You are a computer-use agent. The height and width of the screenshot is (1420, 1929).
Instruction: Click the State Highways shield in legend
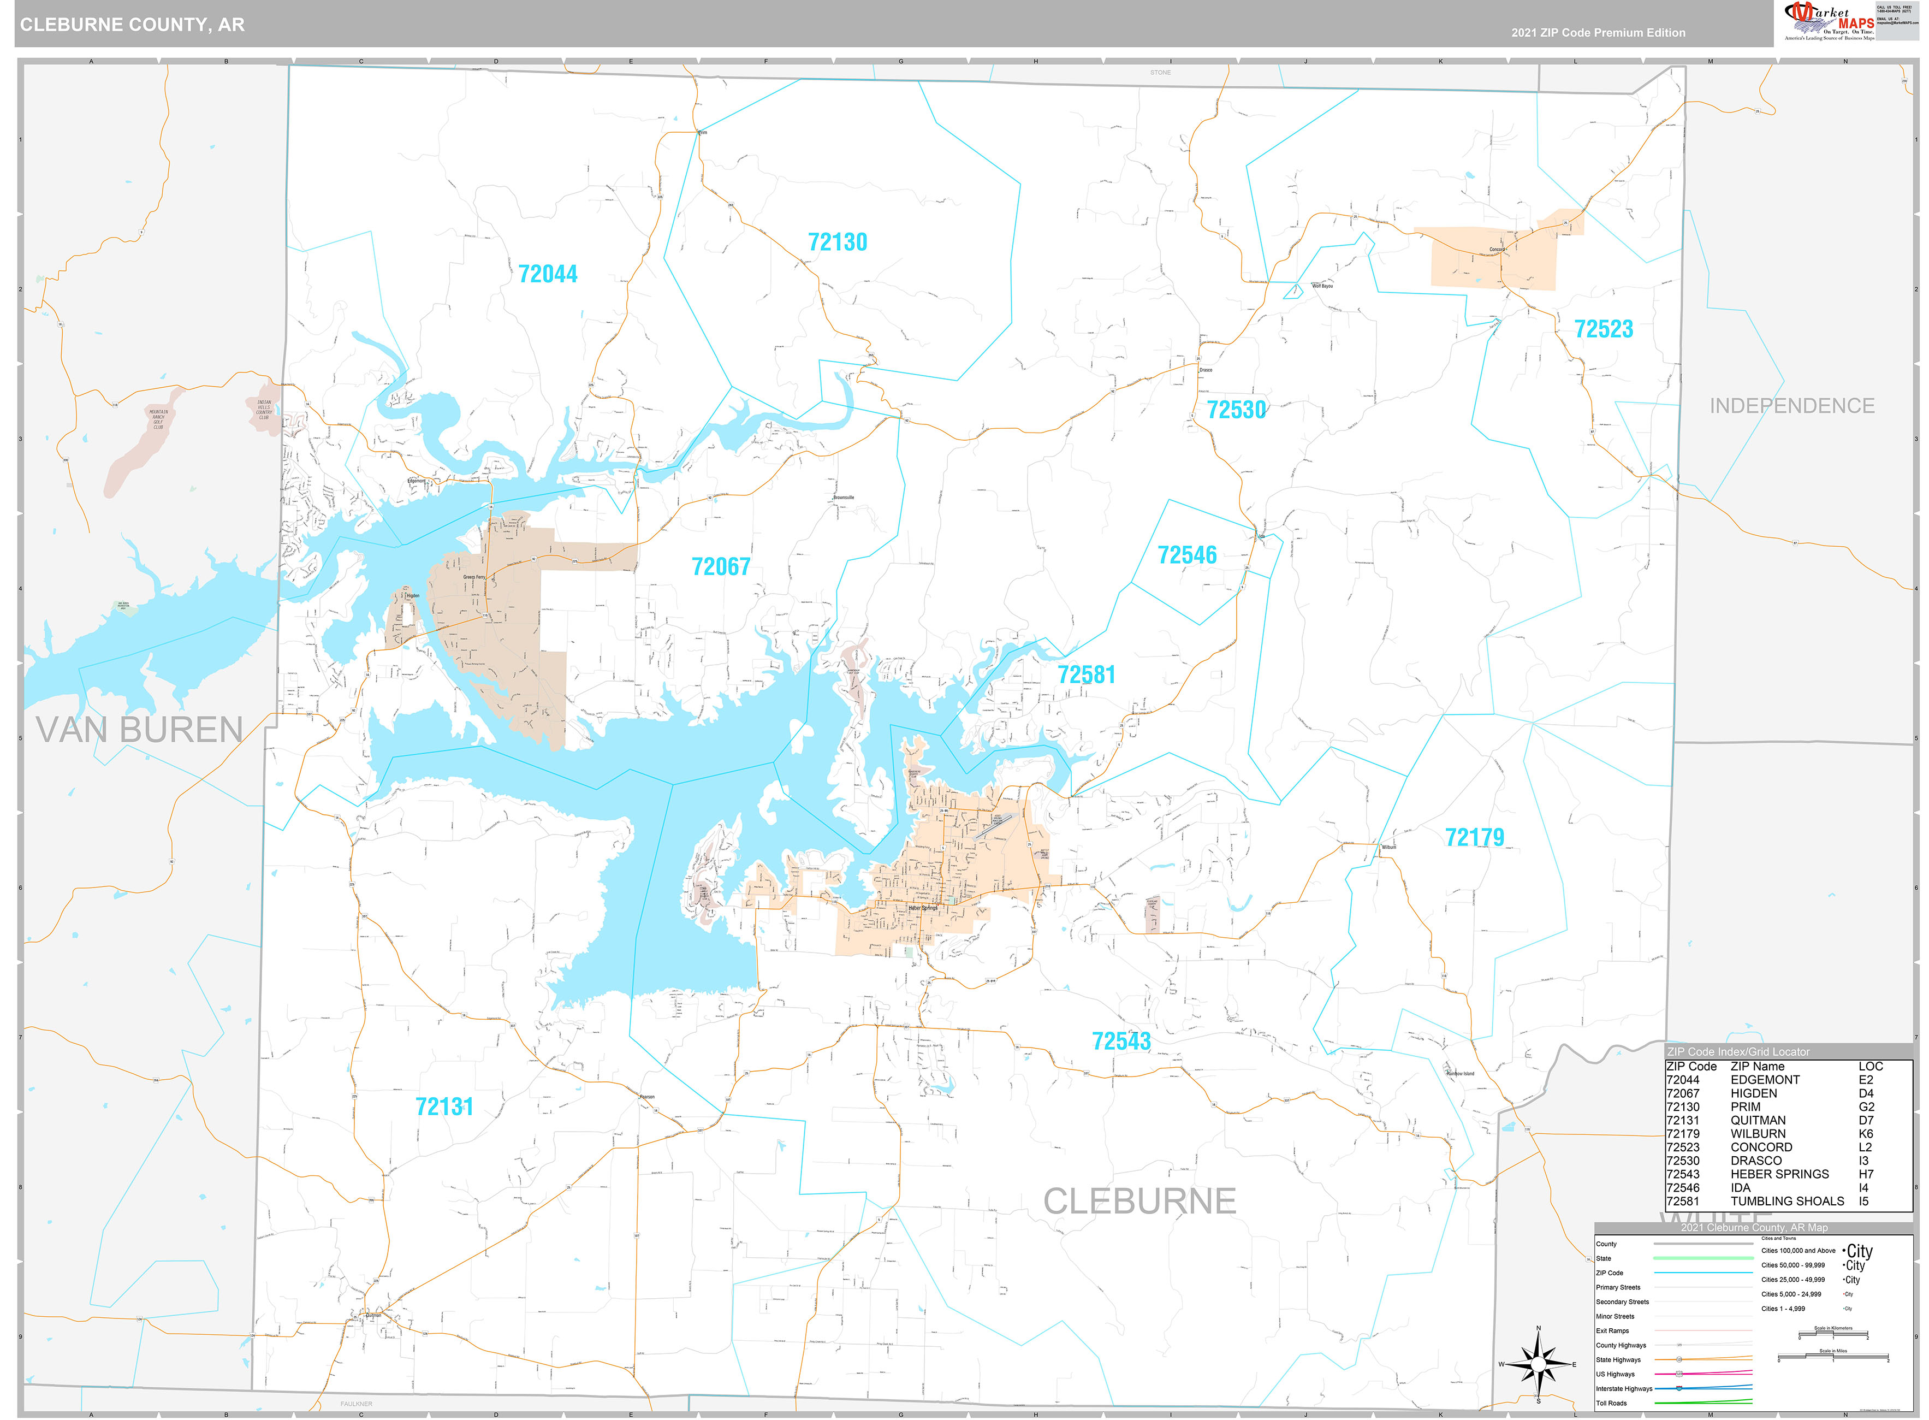click(x=1679, y=1360)
